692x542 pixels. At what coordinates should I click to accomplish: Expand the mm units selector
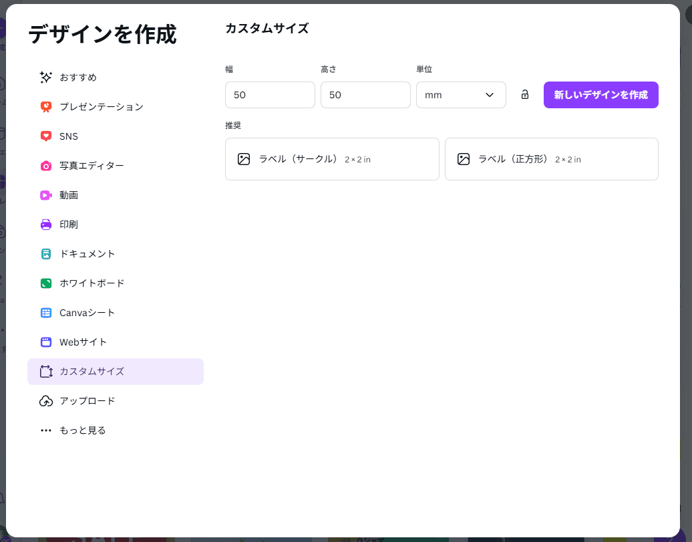pos(461,94)
